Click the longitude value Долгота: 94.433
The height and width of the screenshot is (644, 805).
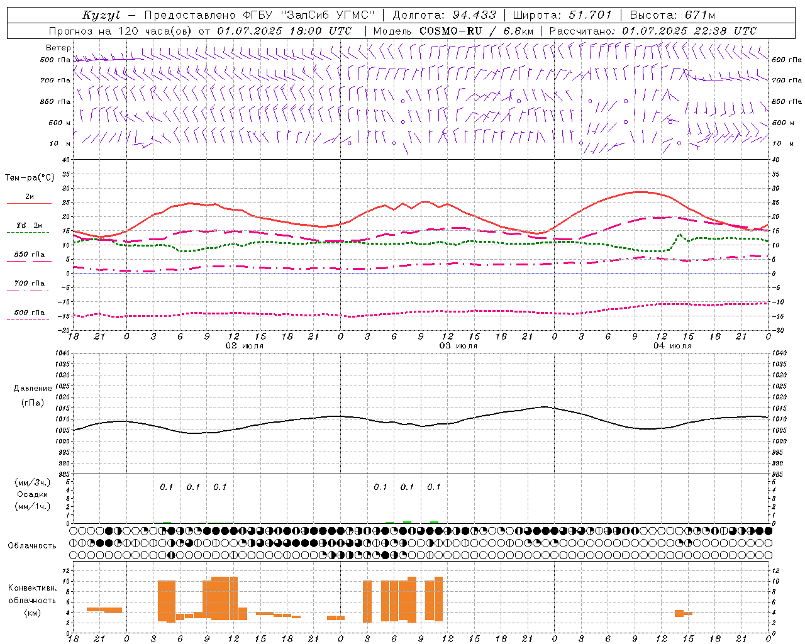coord(444,15)
